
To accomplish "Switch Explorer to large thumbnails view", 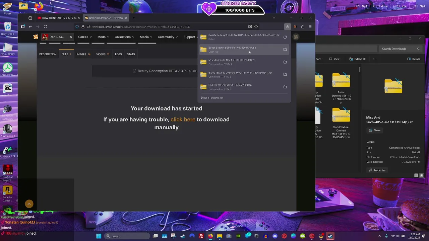I will coord(422,175).
